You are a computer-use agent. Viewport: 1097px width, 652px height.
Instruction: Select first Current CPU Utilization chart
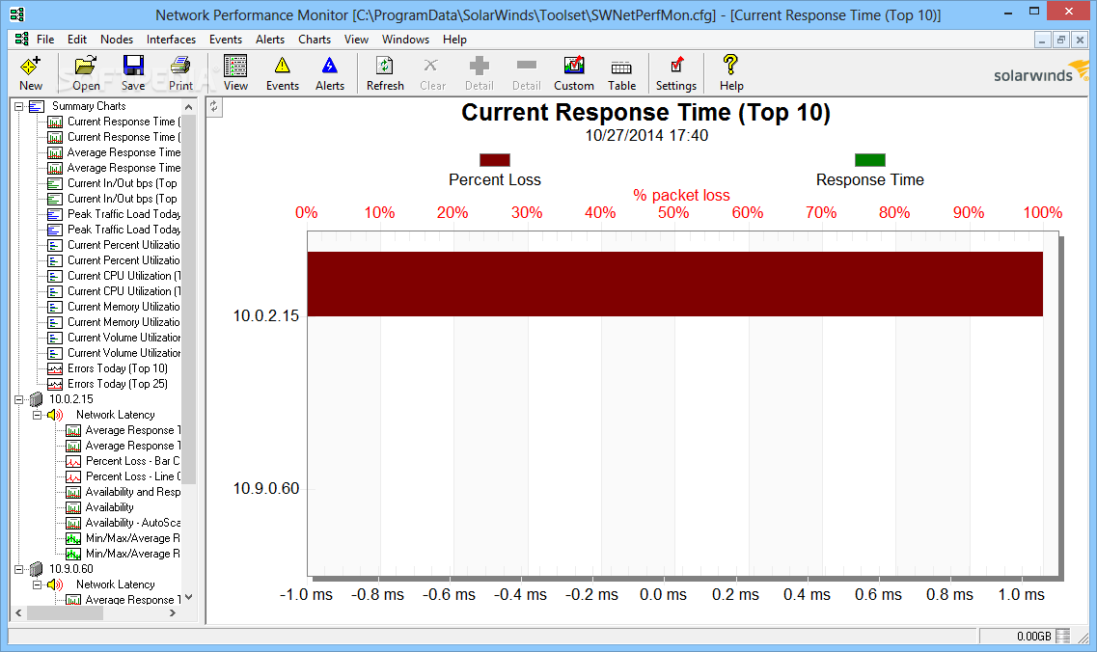[x=123, y=276]
